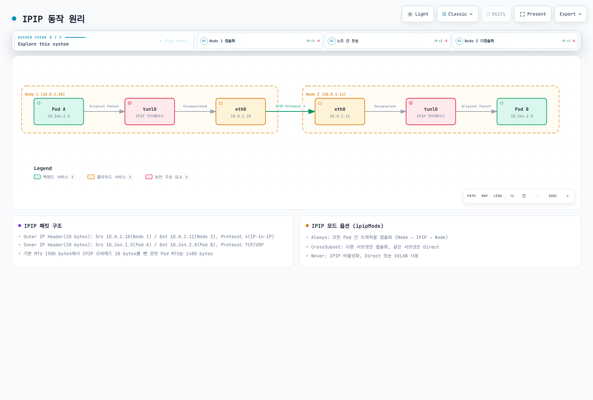Open the search magnifier in the diagram toolbar
Viewport: 593px width, 400px height.
[x=512, y=196]
